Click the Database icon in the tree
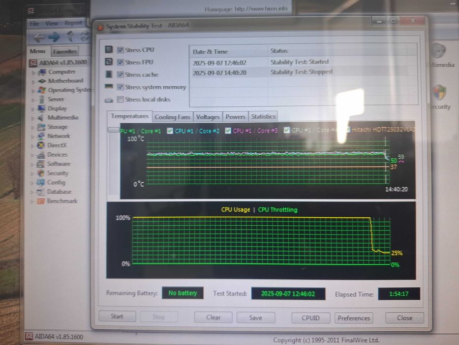This screenshot has width=459, height=345. pos(40,192)
